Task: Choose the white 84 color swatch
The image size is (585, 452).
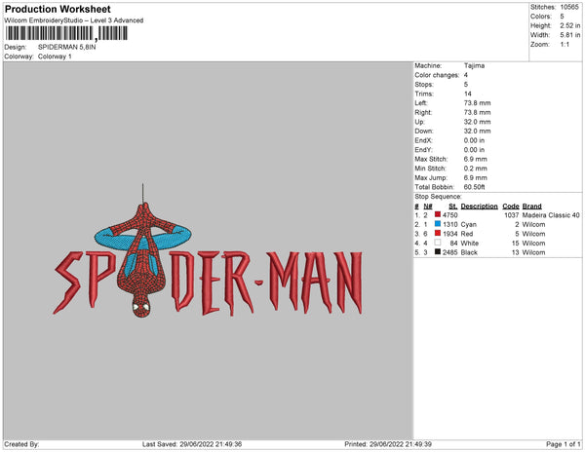Action: point(438,243)
